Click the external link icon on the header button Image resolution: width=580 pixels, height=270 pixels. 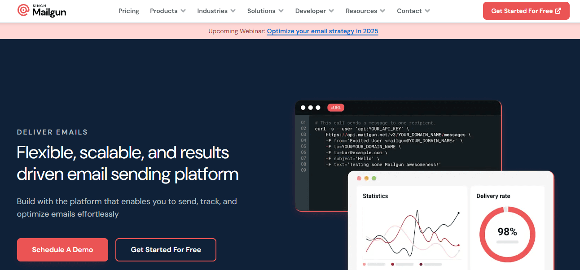[x=558, y=10]
